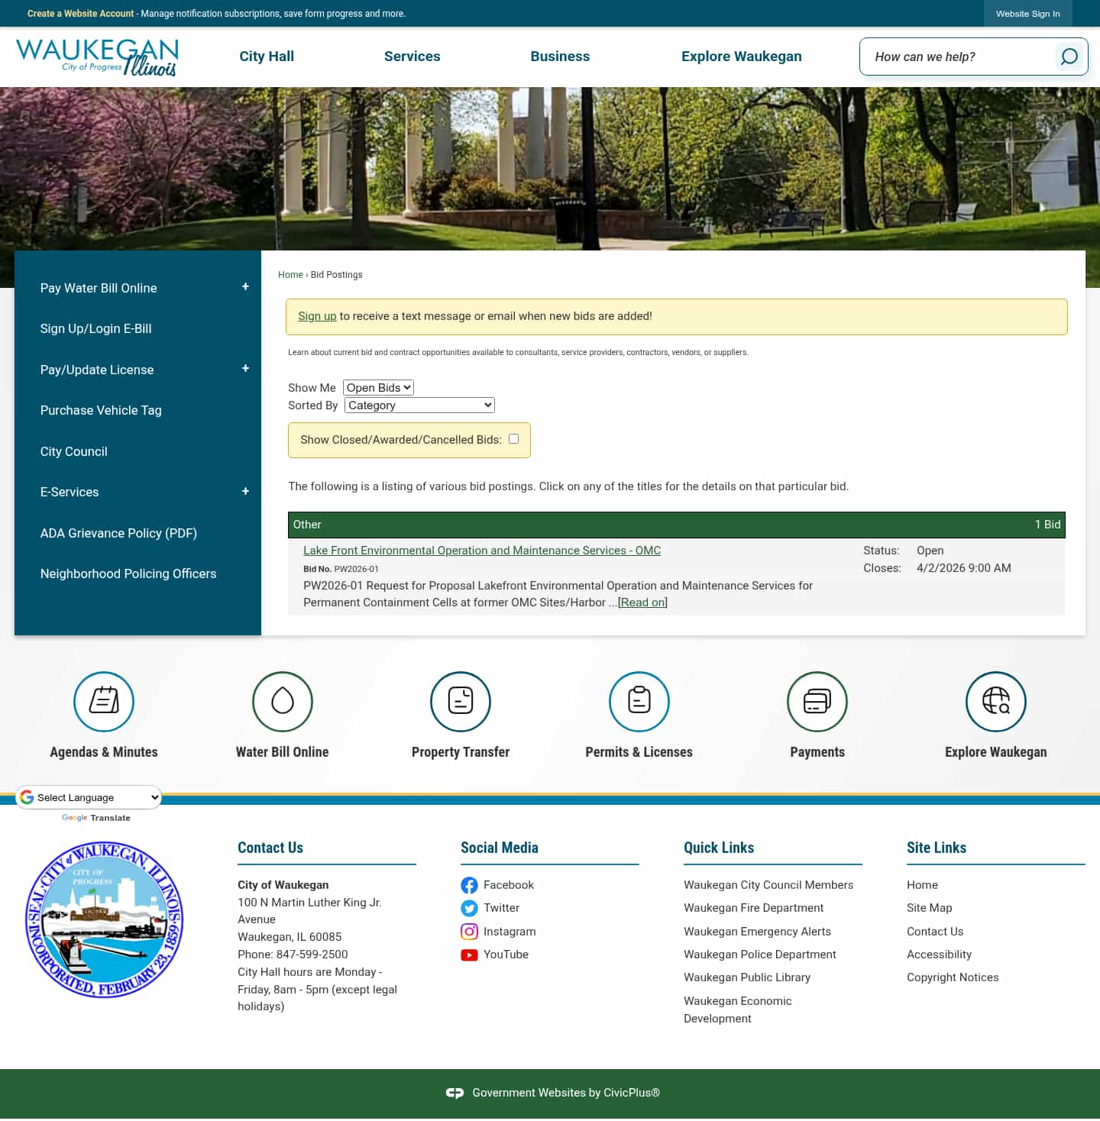Open the Instagram icon in the footer
The width and height of the screenshot is (1100, 1121).
point(470,932)
